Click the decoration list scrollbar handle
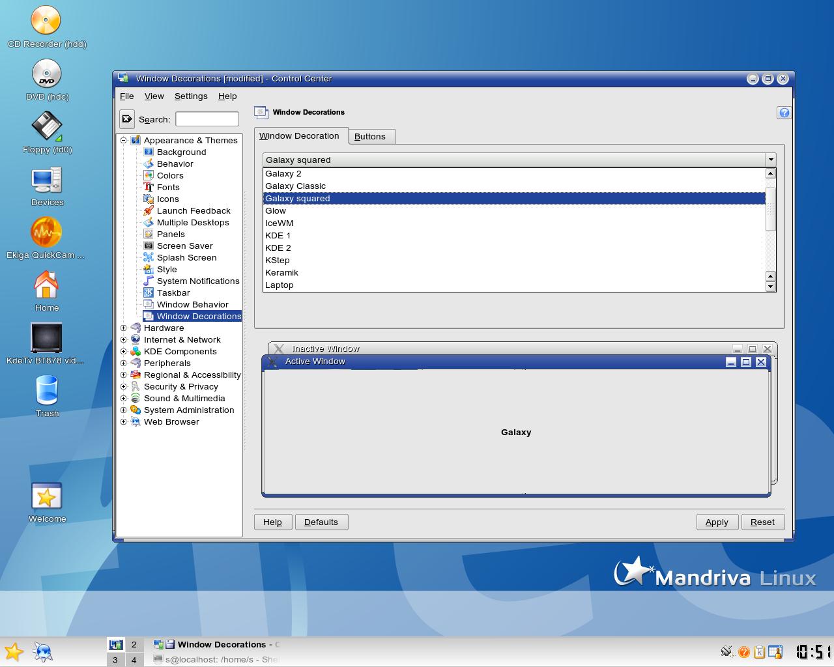834x667 pixels. [771, 209]
